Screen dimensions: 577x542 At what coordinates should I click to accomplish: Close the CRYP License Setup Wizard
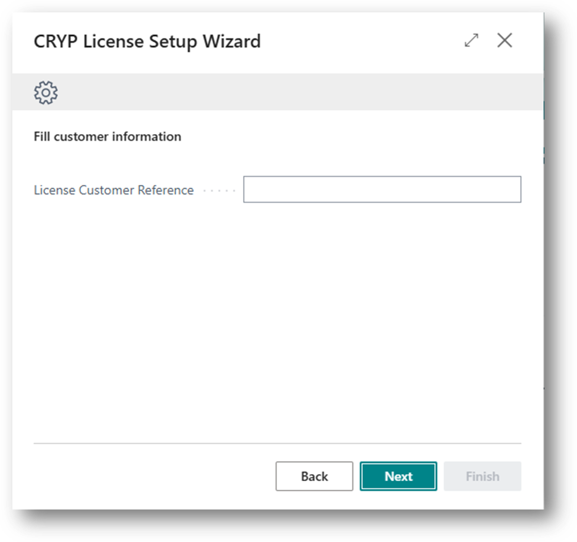[x=504, y=41]
